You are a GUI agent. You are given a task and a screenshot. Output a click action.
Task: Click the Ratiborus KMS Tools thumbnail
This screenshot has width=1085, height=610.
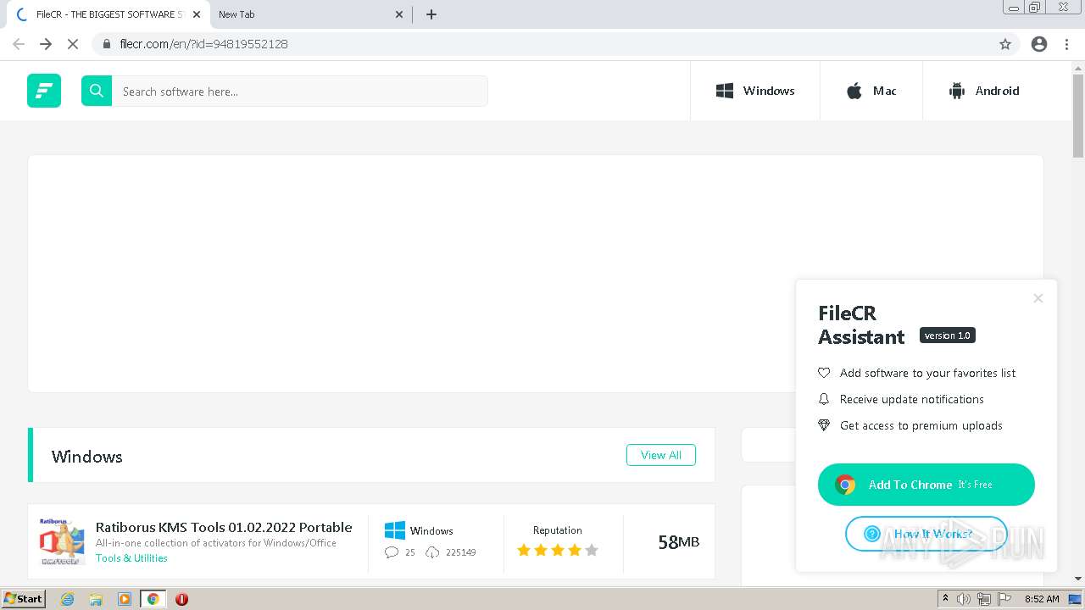pyautogui.click(x=62, y=542)
